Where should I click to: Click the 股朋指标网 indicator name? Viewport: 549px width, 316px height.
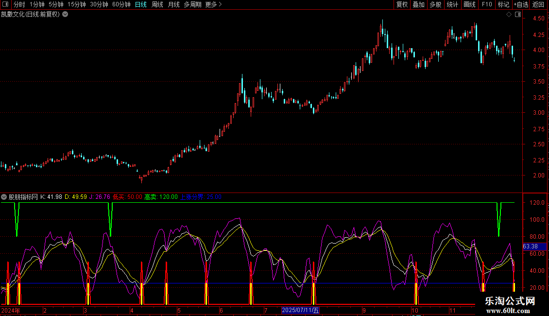pos(23,197)
